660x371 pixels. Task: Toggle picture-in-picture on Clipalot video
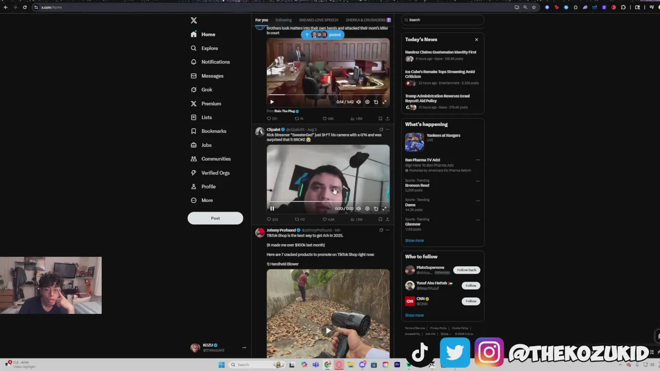point(376,209)
